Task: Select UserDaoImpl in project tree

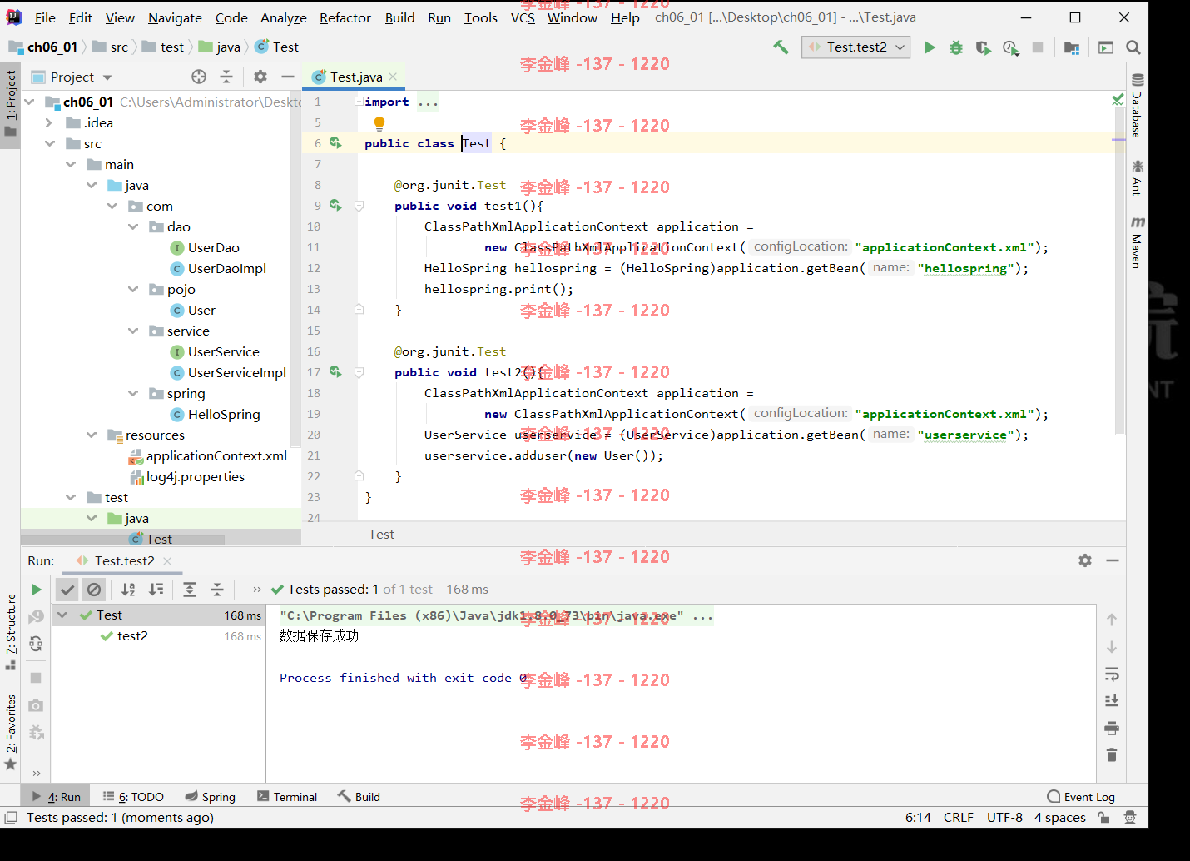Action: click(227, 268)
